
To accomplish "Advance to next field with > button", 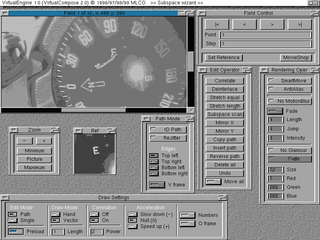I will coord(272,24).
